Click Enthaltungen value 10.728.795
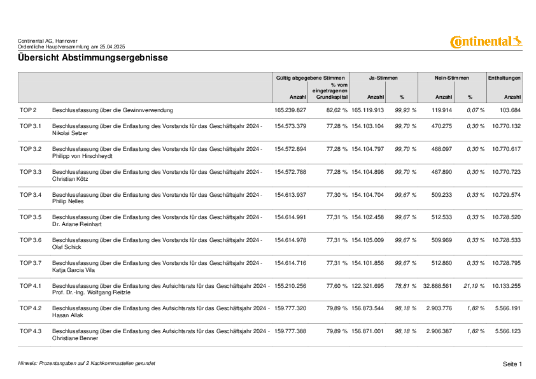The height and width of the screenshot is (379, 536). point(507,263)
